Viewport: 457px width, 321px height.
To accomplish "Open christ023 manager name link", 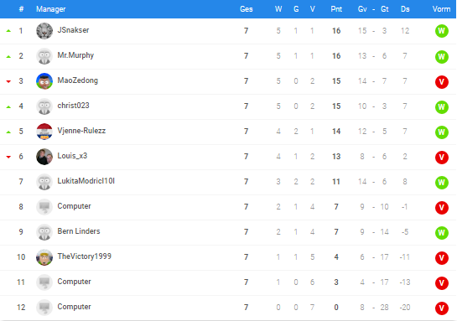I will click(x=73, y=106).
